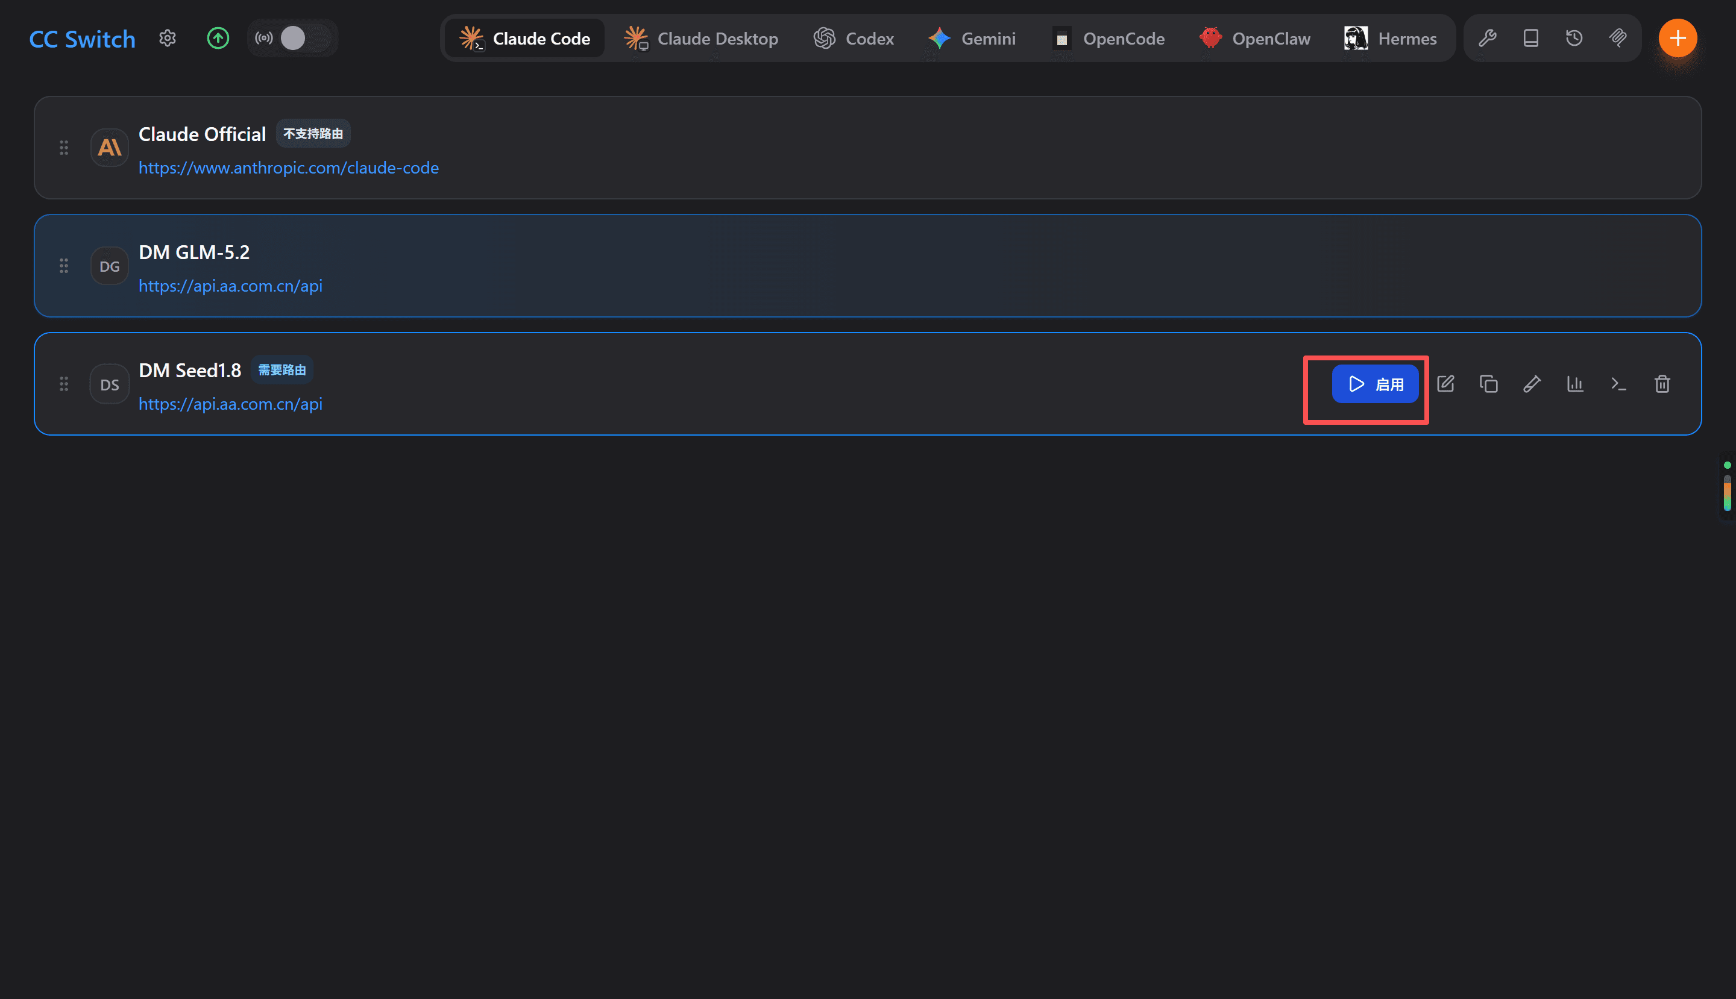Click the wrench tools icon in the header
The image size is (1736, 999).
click(1488, 39)
